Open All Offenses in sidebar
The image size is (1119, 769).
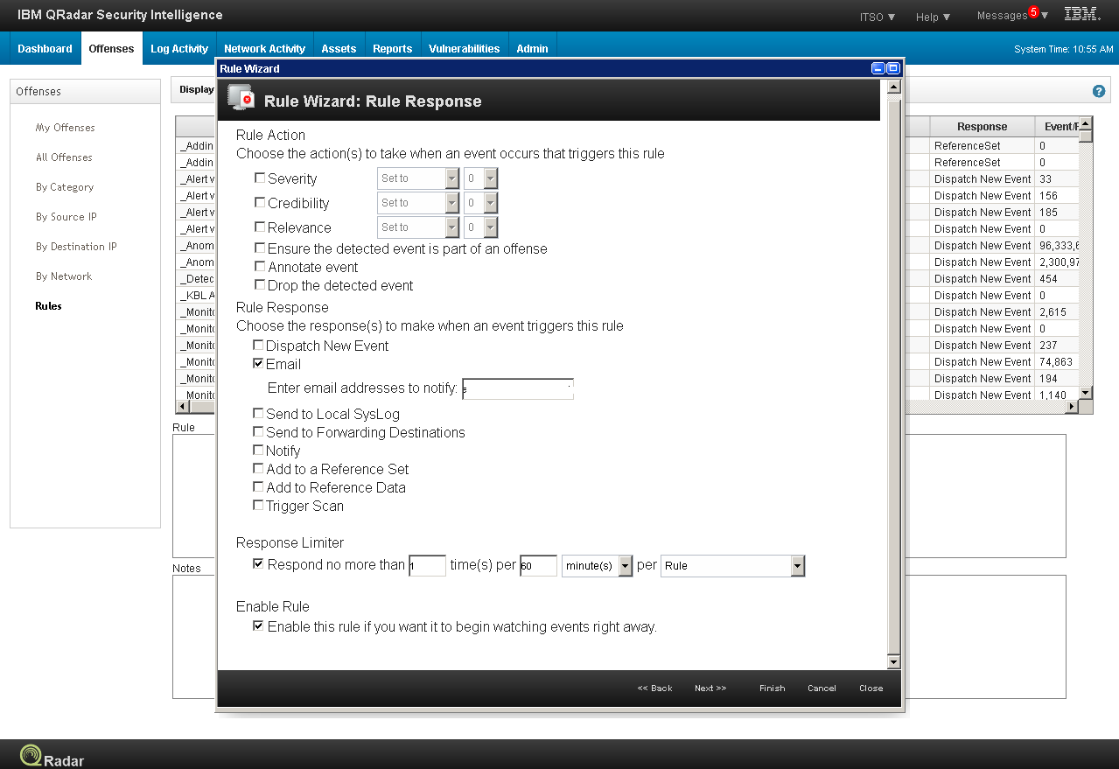[64, 157]
